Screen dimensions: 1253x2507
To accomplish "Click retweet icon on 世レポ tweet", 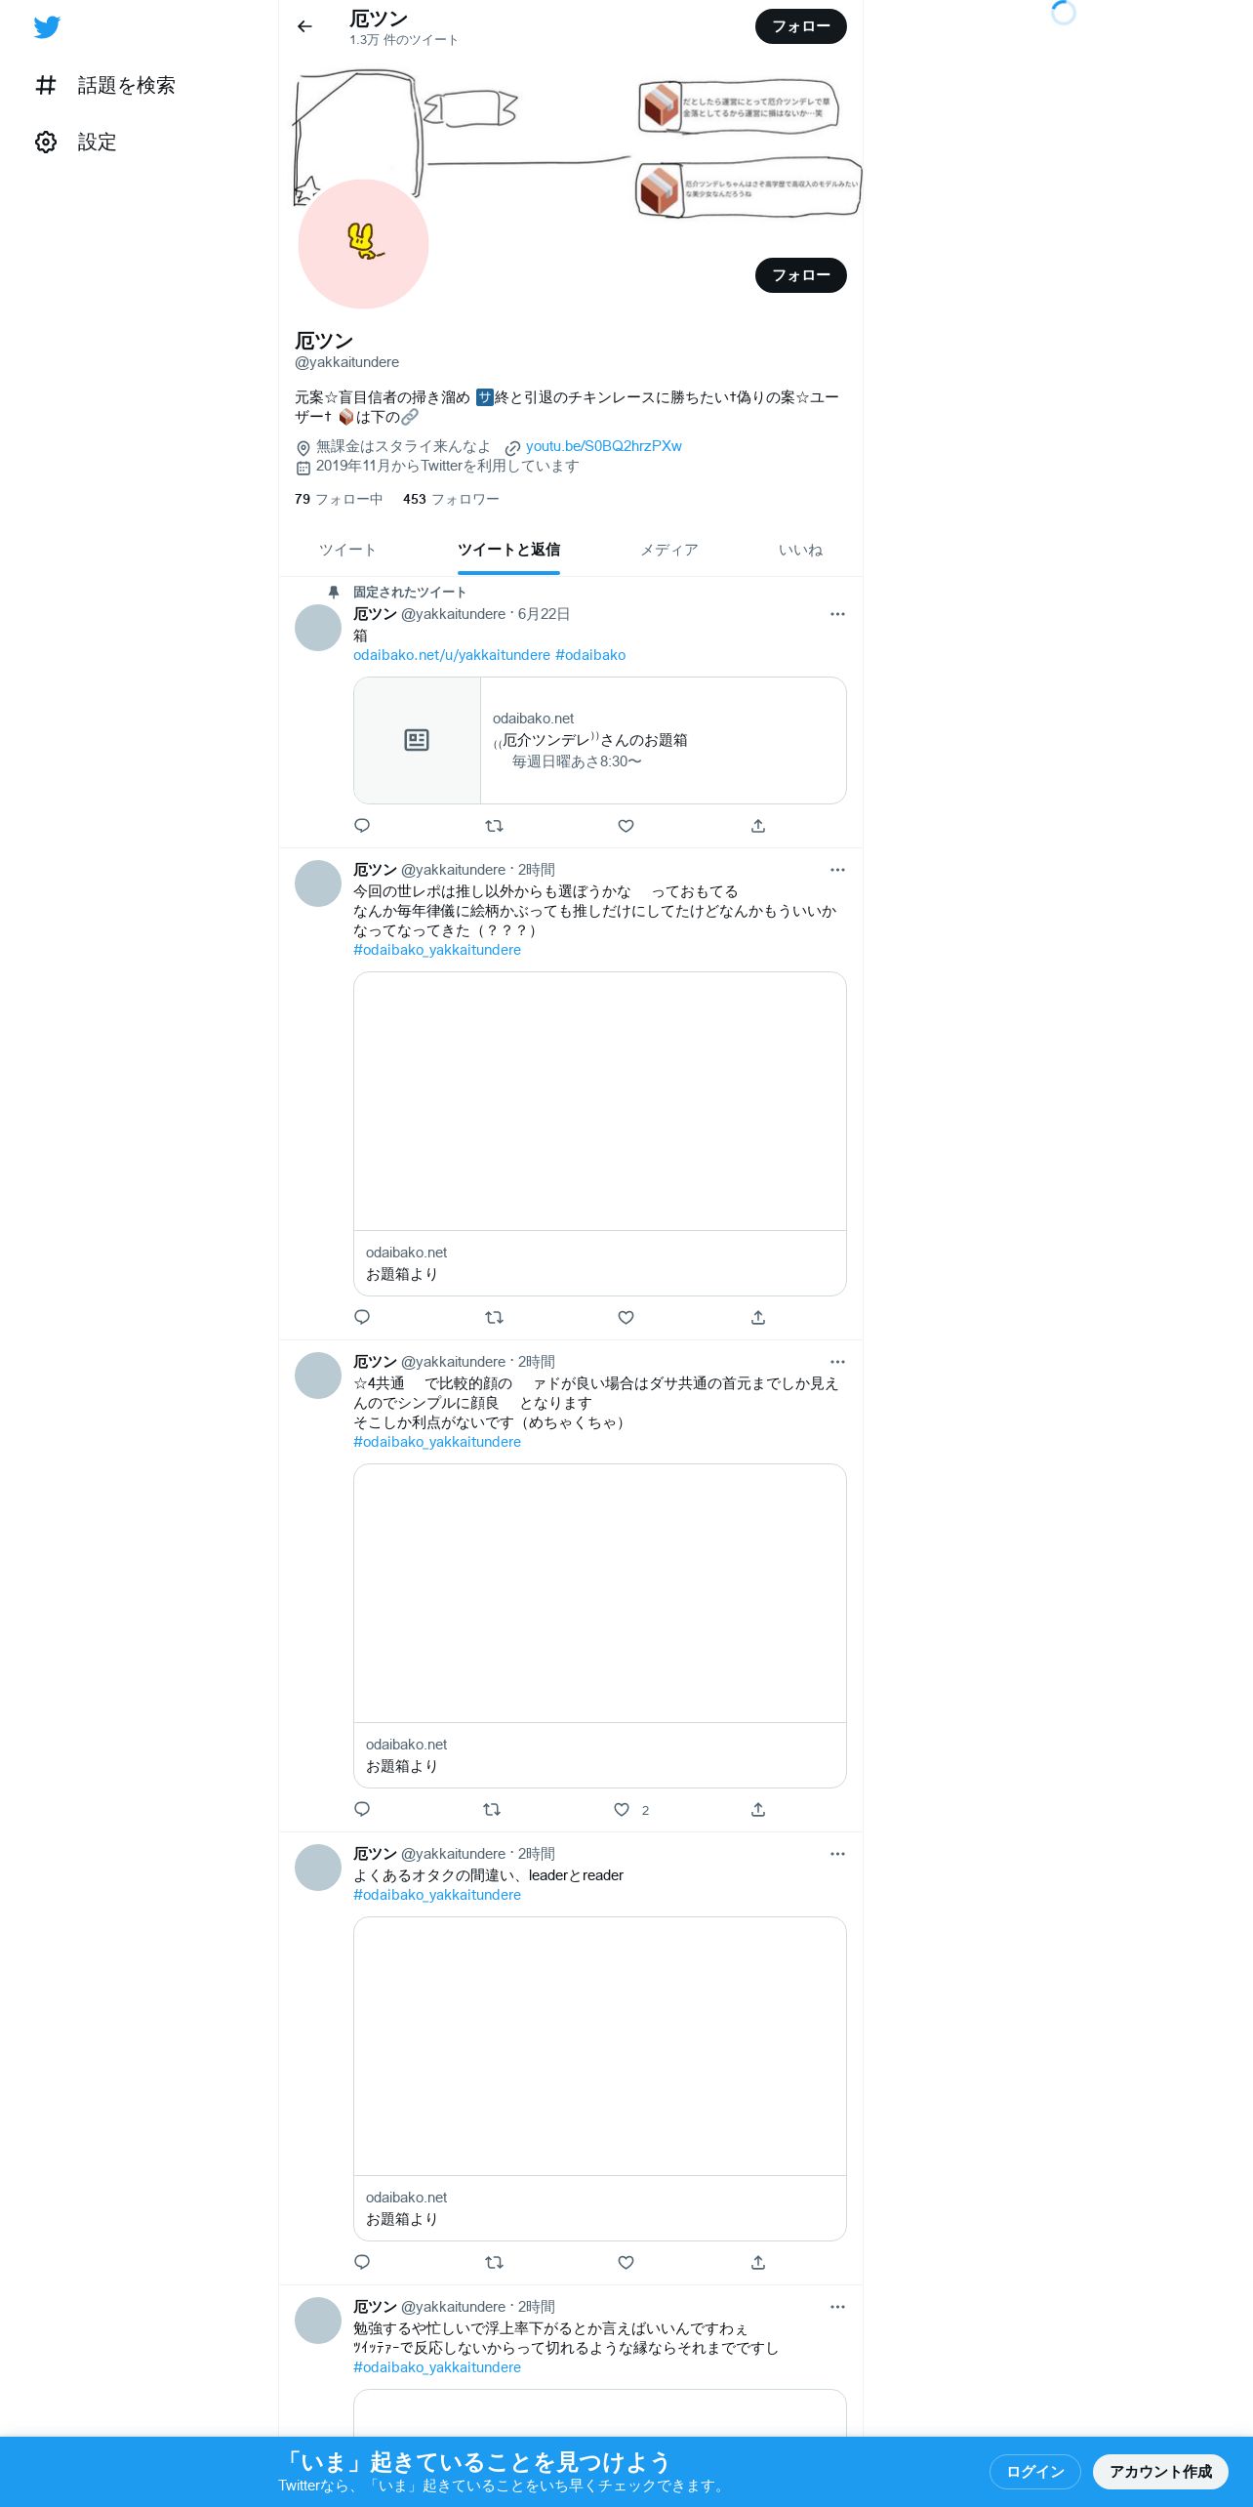I will pyautogui.click(x=494, y=1318).
